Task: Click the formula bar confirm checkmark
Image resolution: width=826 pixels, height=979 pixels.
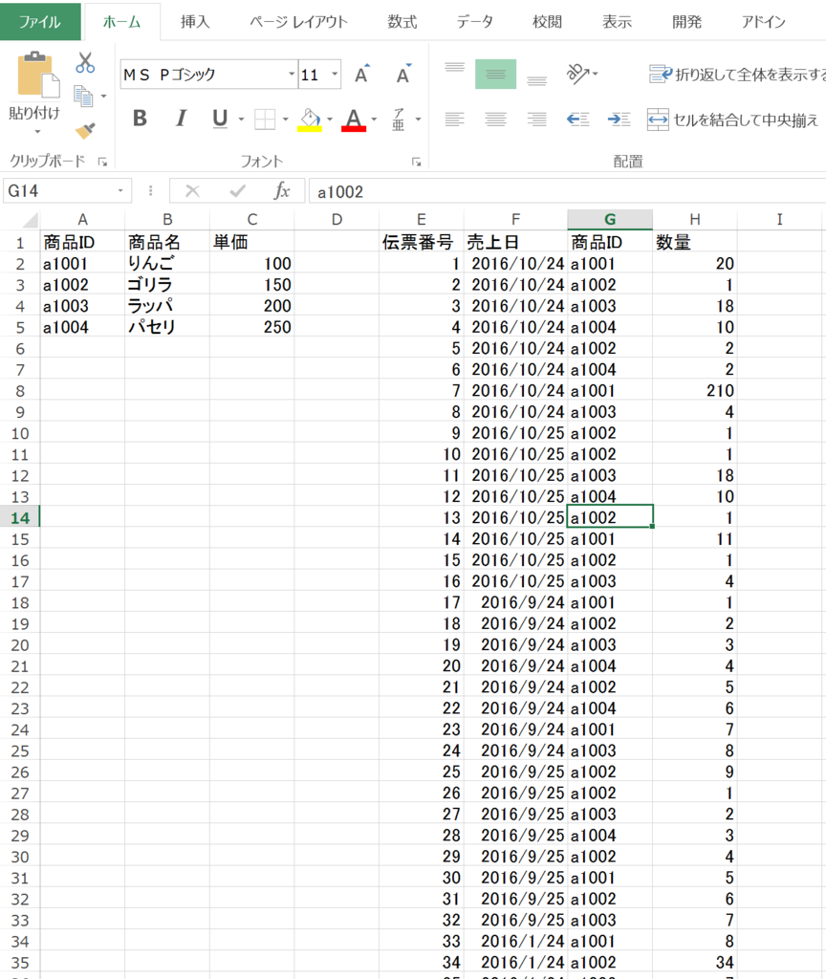Action: tap(237, 191)
